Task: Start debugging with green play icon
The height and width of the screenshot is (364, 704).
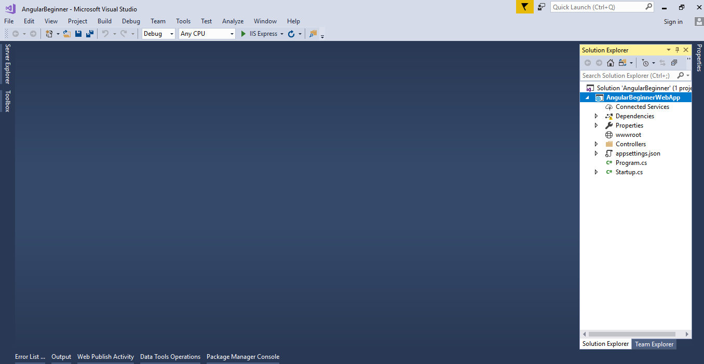Action: tap(243, 34)
